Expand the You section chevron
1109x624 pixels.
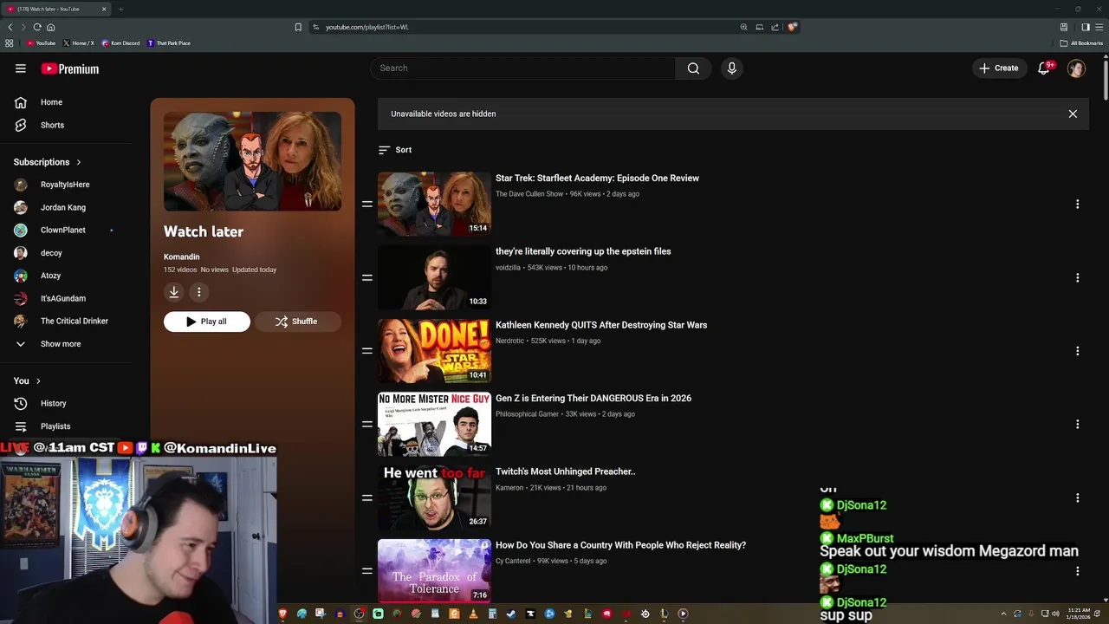pos(38,381)
